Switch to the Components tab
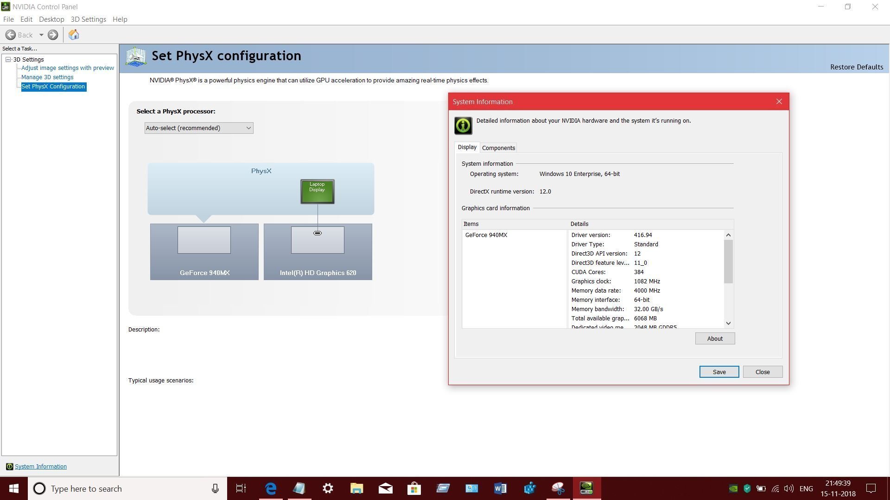This screenshot has width=890, height=500. click(498, 148)
